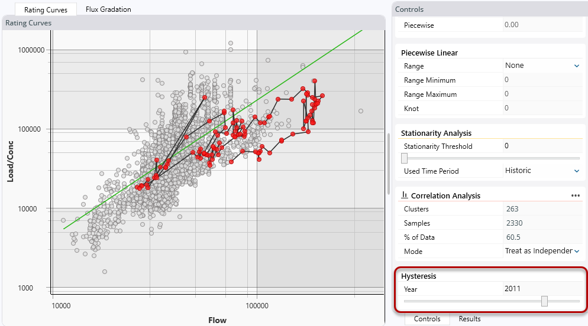Click the Hysteresis Year slider handle

click(544, 301)
